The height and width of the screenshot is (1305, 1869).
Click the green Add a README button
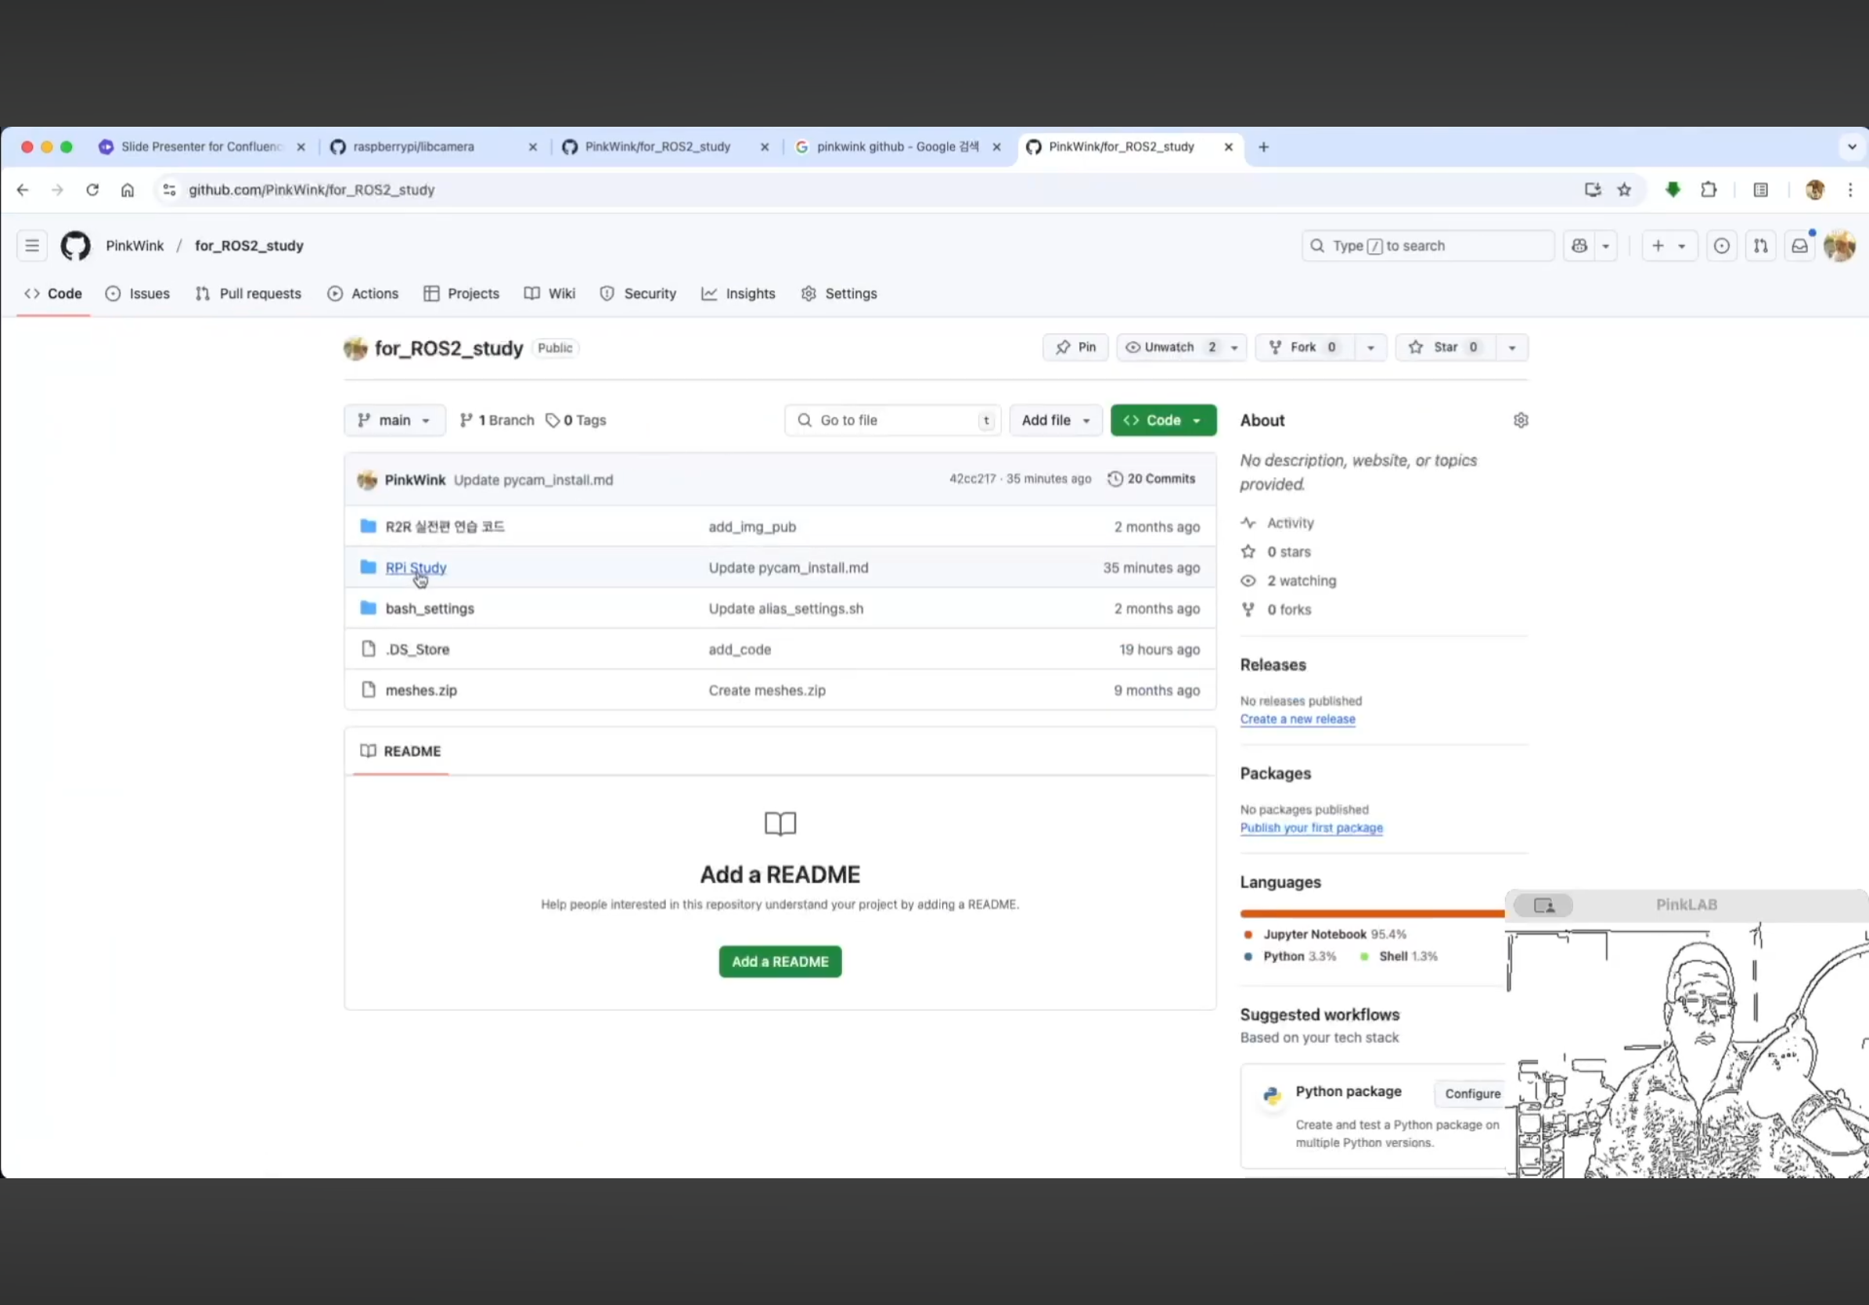pyautogui.click(x=779, y=962)
